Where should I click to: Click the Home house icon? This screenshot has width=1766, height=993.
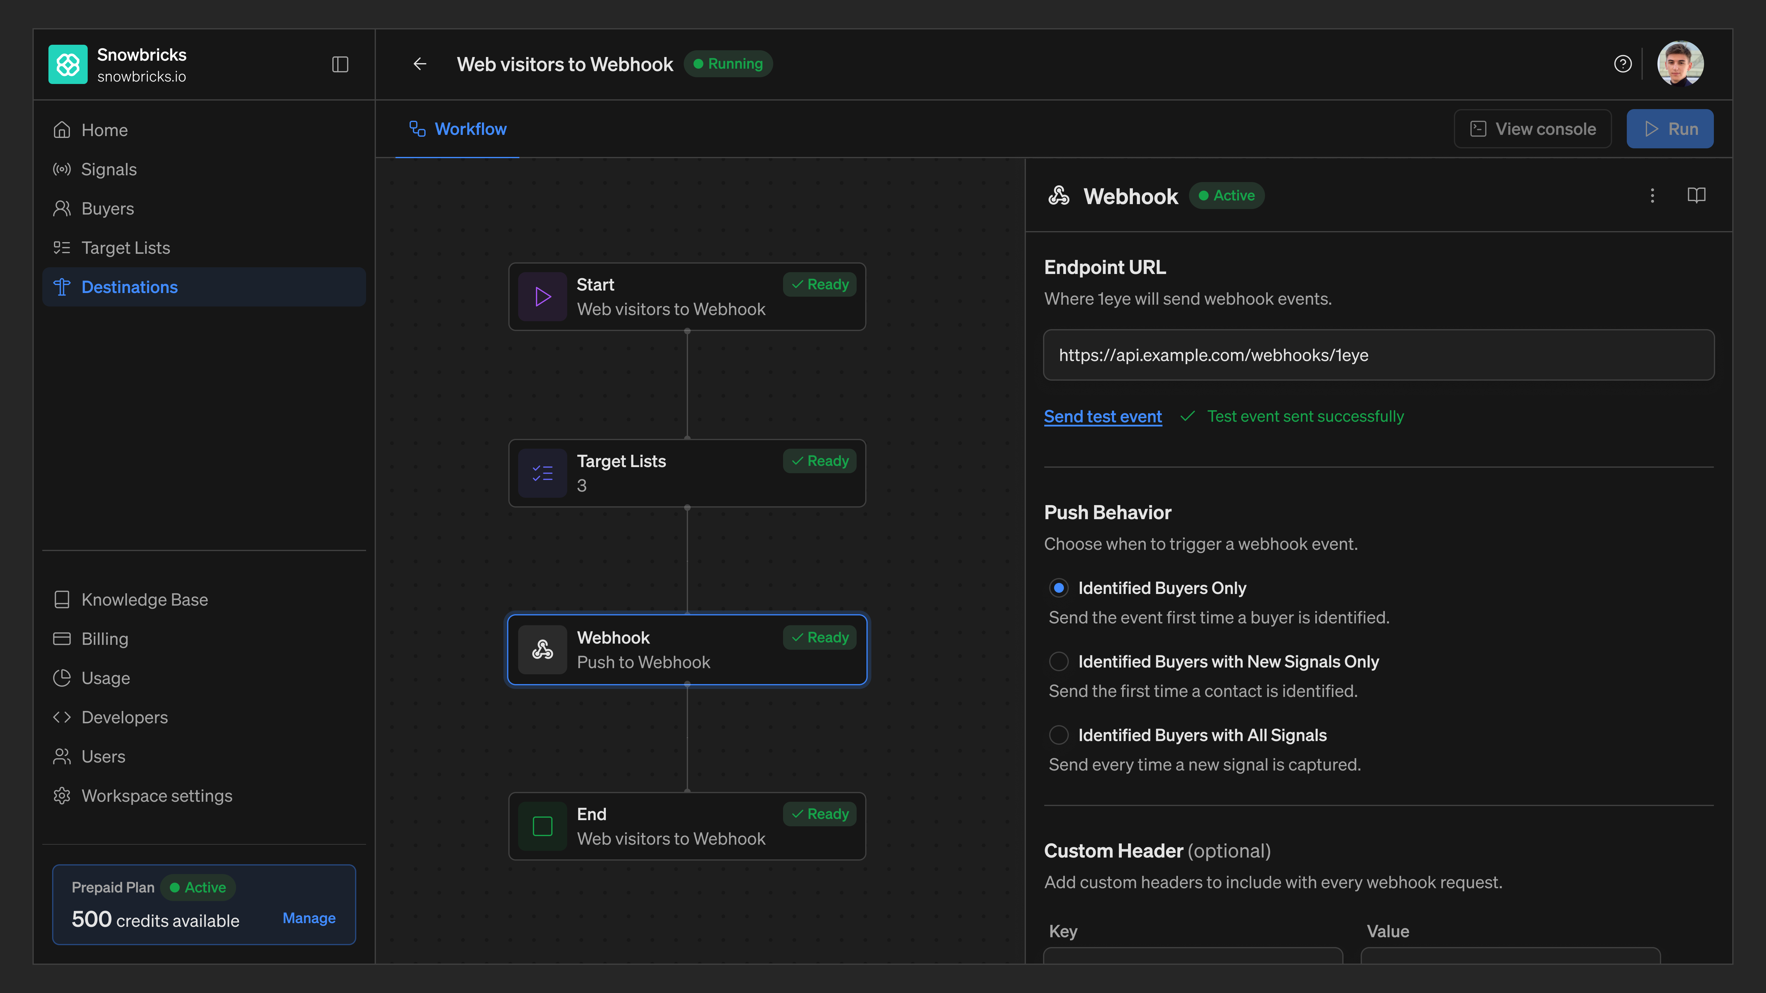point(62,130)
